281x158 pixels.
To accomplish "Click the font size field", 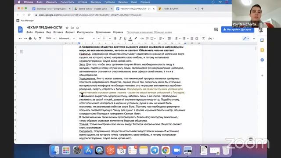I will [104, 39].
